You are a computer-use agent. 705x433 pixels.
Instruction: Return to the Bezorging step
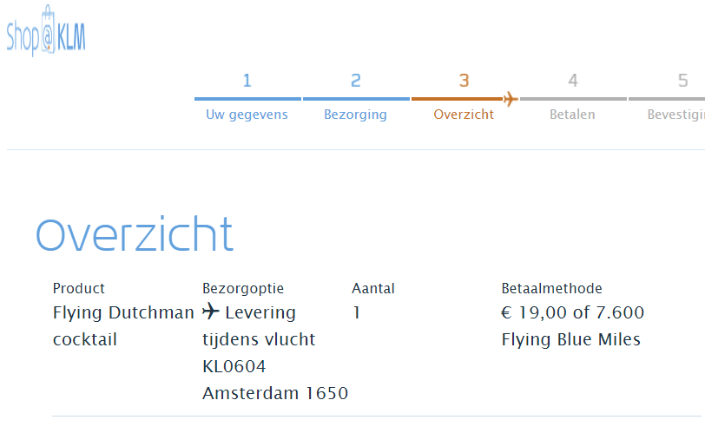point(355,115)
